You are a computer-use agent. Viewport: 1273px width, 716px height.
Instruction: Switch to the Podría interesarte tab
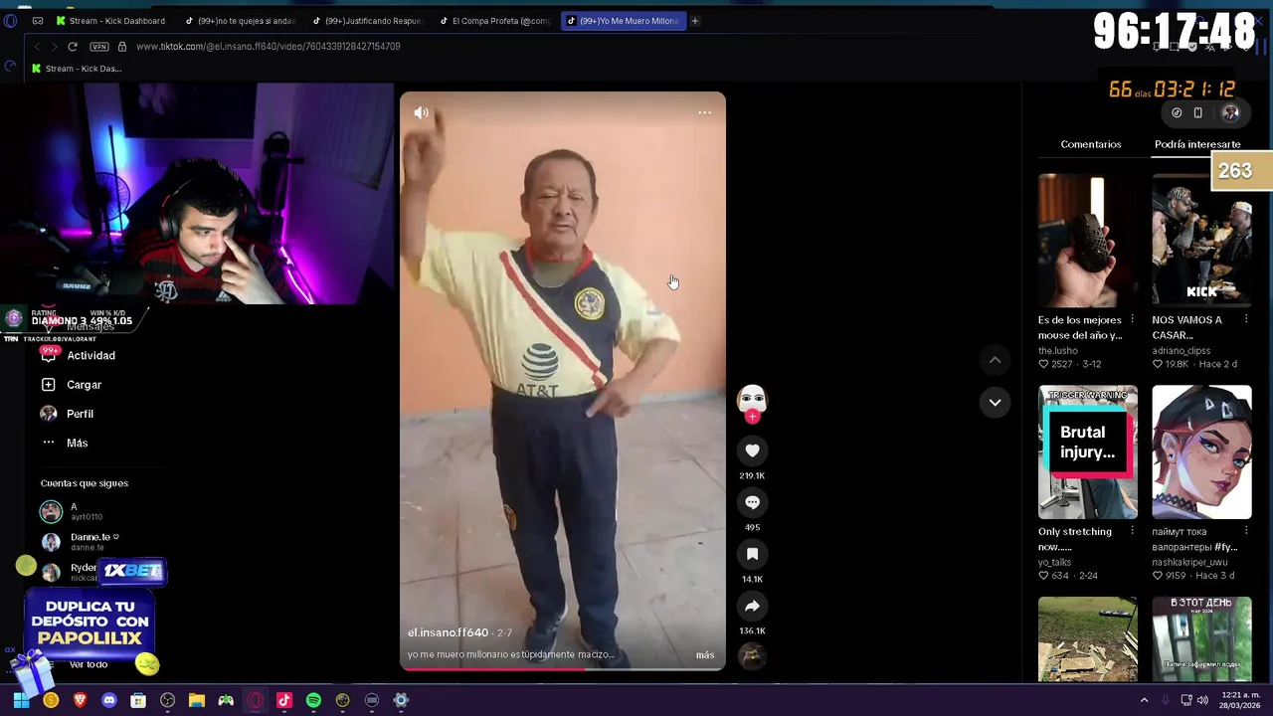coord(1197,144)
